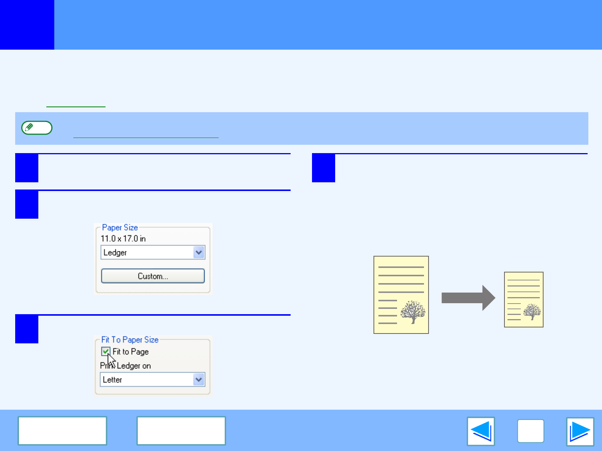The image size is (602, 451).
Task: Click the first blank button in bottom bar
Action: 62,431
